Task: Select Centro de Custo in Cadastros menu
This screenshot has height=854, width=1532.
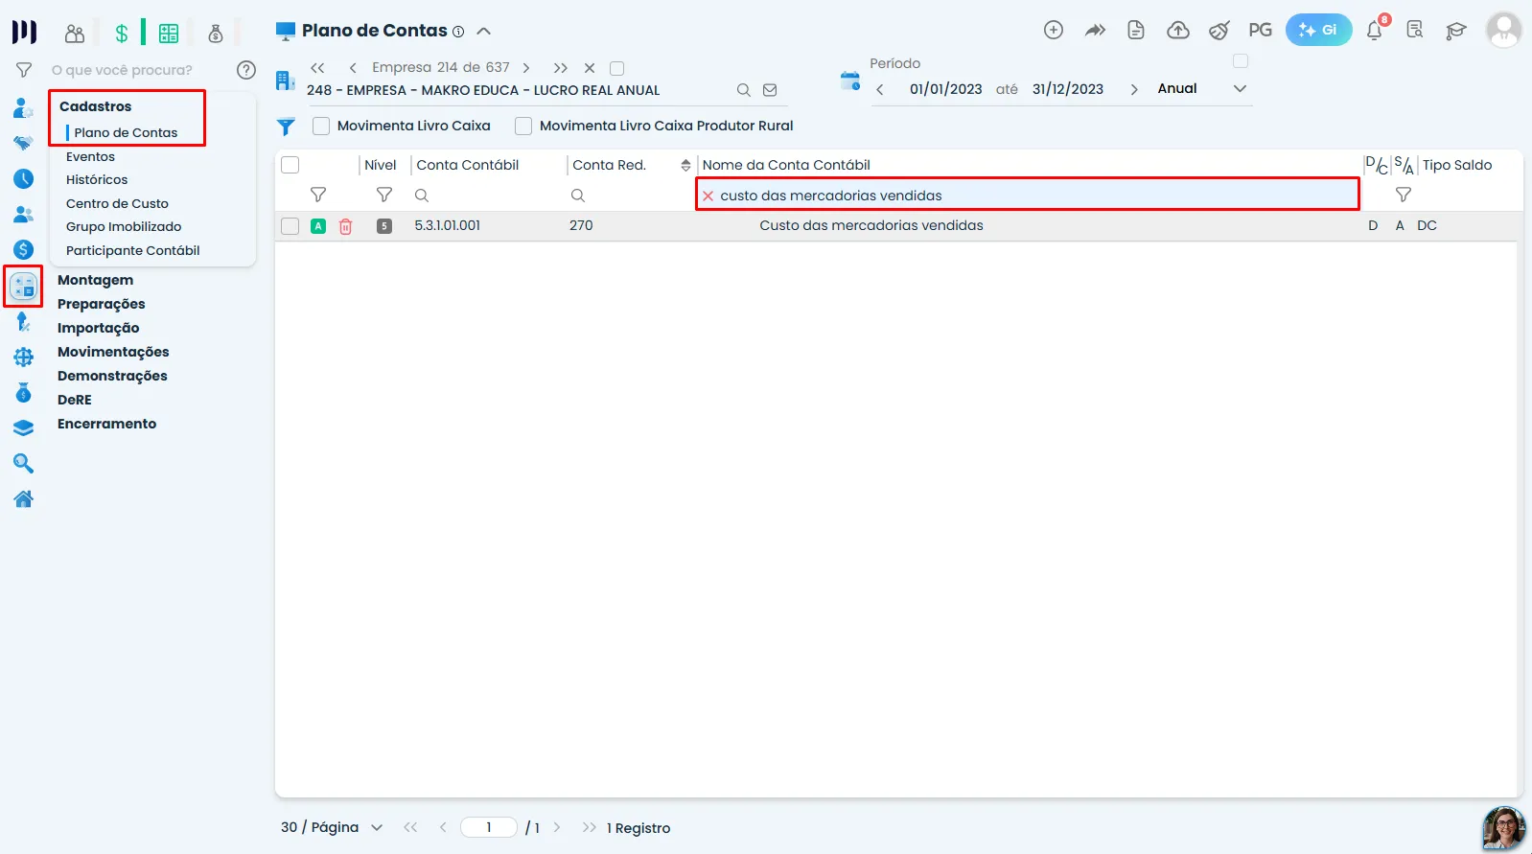Action: pyautogui.click(x=117, y=203)
